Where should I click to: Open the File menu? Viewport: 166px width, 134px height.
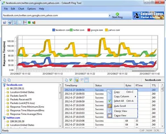(6, 9)
